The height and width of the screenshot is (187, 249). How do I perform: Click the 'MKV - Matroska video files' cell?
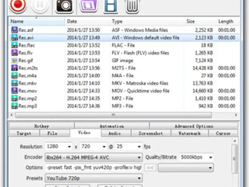pyautogui.click(x=140, y=83)
